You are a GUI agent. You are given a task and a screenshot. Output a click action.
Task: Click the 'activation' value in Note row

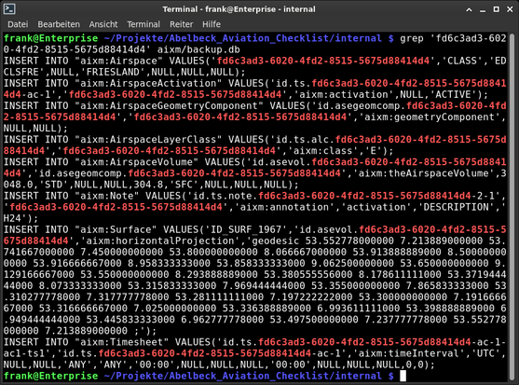click(376, 207)
